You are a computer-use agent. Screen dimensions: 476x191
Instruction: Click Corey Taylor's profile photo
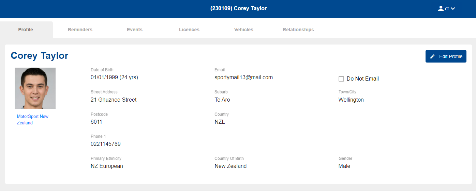point(35,88)
